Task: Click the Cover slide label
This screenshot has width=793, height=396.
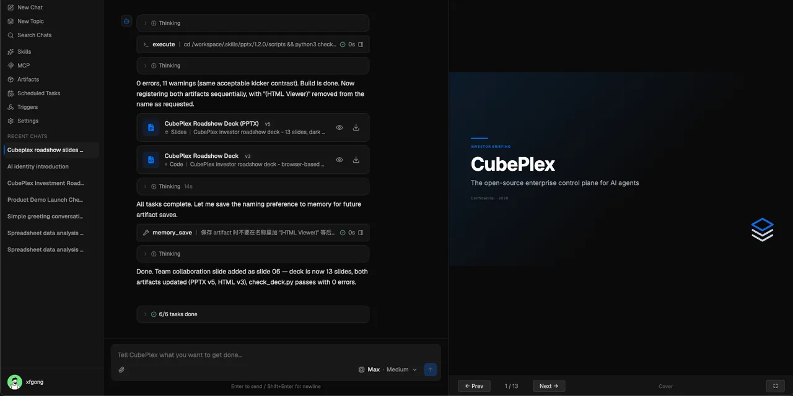Action: point(665,386)
